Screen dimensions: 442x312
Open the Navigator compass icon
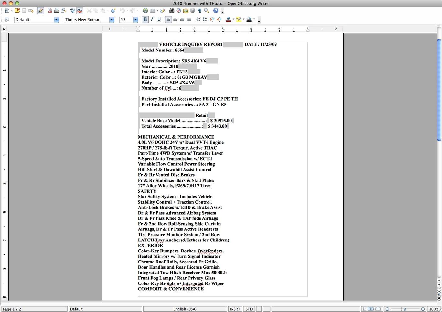(178, 11)
